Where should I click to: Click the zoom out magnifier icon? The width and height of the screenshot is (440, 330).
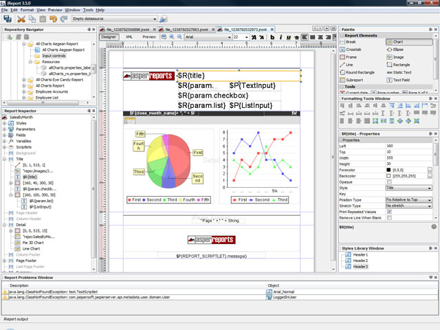tap(179, 36)
